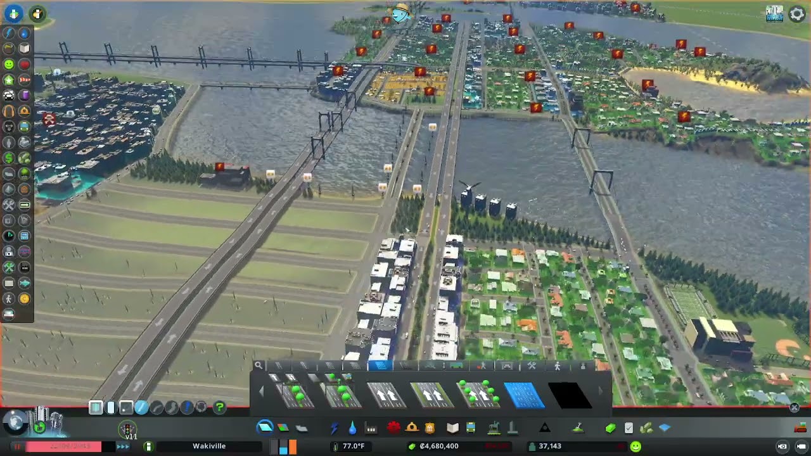Click the Chirper bird icon
Image resolution: width=811 pixels, height=456 pixels.
tap(400, 13)
